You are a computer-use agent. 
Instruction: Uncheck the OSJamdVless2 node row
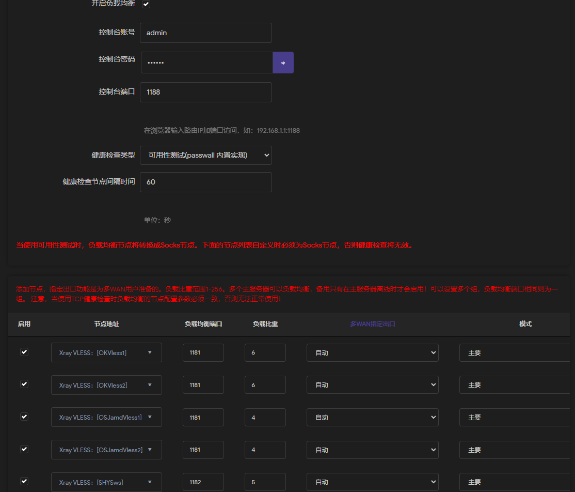coord(24,449)
